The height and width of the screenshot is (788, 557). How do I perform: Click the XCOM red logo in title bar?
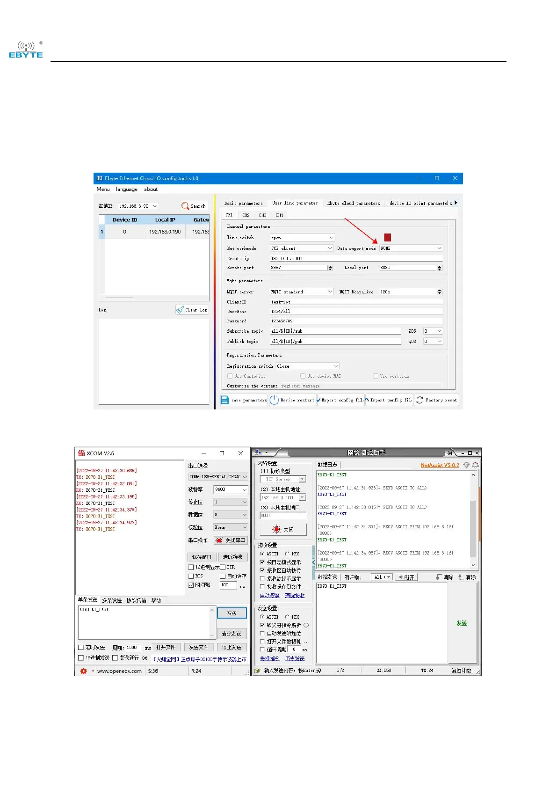pos(81,453)
